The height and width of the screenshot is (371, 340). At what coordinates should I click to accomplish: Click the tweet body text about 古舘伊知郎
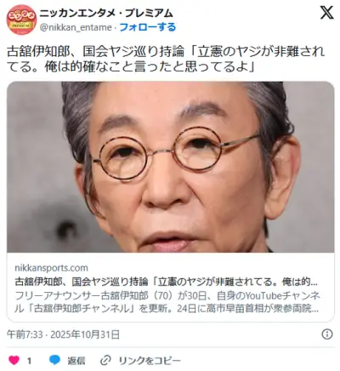pos(166,60)
